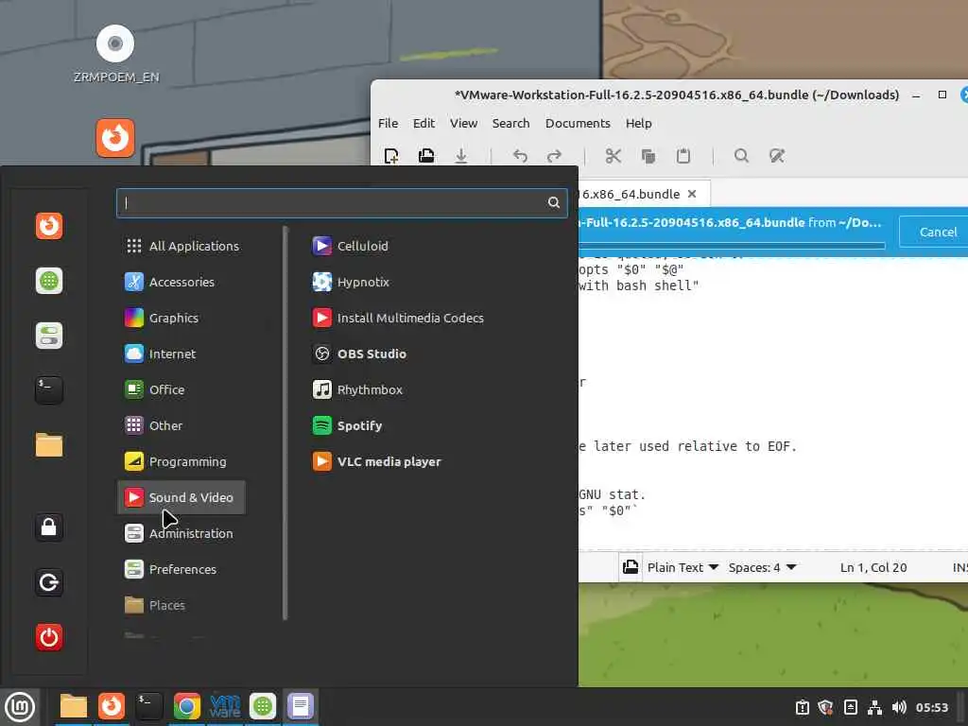The width and height of the screenshot is (968, 726).
Task: Select the Sound & Video category
Action: 181,497
